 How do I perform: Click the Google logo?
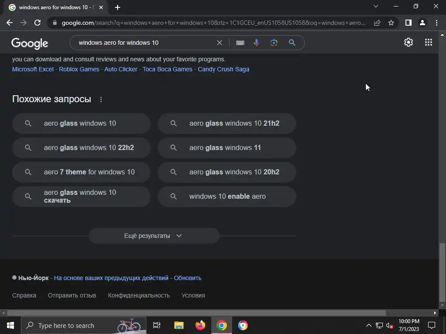click(30, 43)
